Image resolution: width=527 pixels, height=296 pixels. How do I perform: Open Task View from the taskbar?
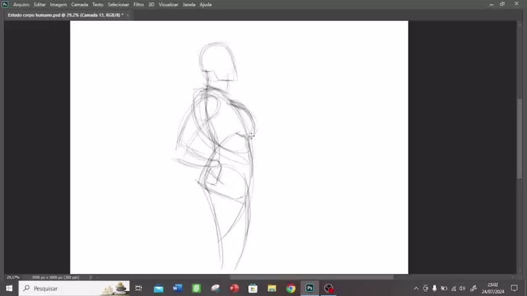click(139, 288)
